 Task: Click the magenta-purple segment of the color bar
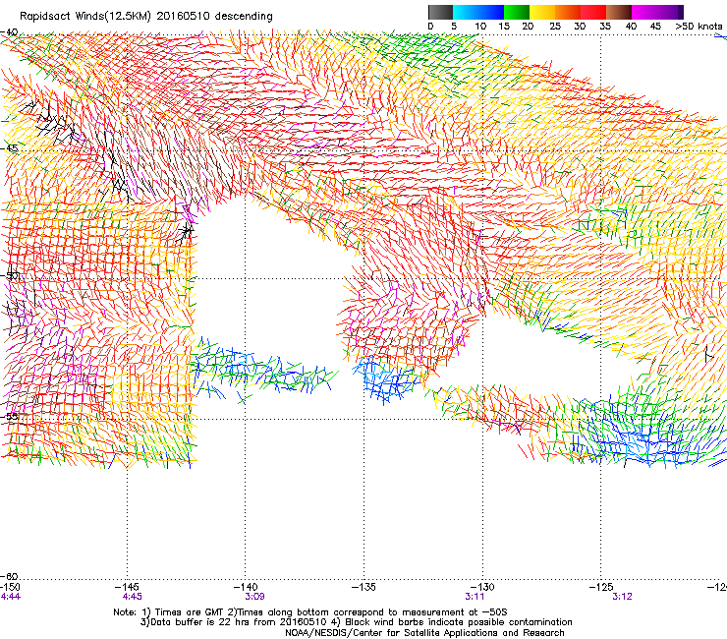point(657,12)
